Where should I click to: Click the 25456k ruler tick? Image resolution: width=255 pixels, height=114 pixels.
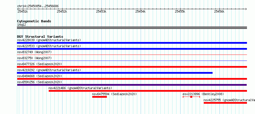coord(219,11)
